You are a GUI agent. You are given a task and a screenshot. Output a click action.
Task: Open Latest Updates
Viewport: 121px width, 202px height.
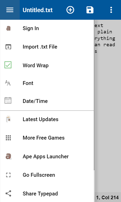(47, 119)
